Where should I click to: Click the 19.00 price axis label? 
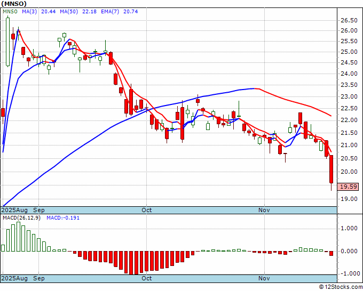(x=349, y=199)
